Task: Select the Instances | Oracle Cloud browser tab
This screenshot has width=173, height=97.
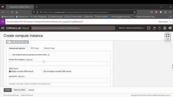Action: 20,7
